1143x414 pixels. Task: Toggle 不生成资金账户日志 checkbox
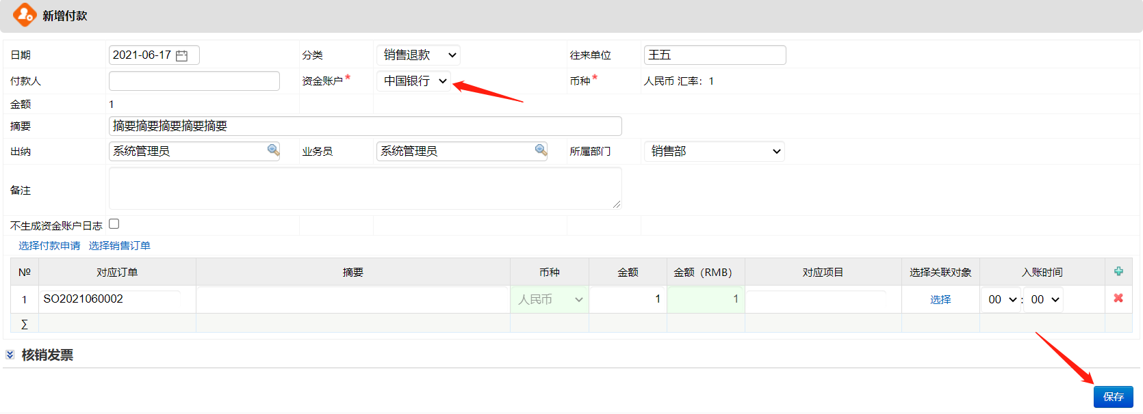(114, 224)
